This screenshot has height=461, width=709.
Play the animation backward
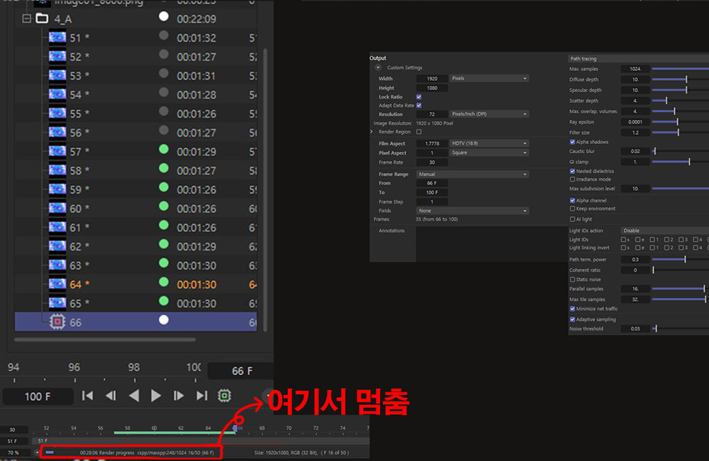pyautogui.click(x=134, y=396)
